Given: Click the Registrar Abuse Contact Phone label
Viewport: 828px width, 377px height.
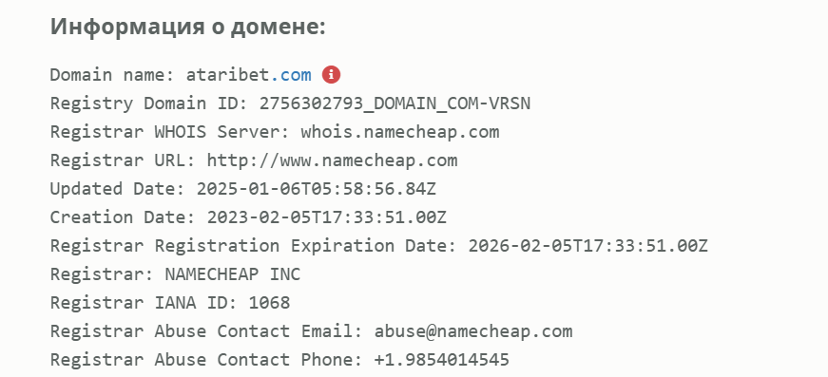Looking at the screenshot, I should coord(207,360).
